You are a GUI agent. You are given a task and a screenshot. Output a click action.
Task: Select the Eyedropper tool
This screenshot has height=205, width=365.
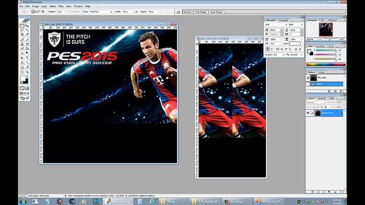(x=27, y=68)
